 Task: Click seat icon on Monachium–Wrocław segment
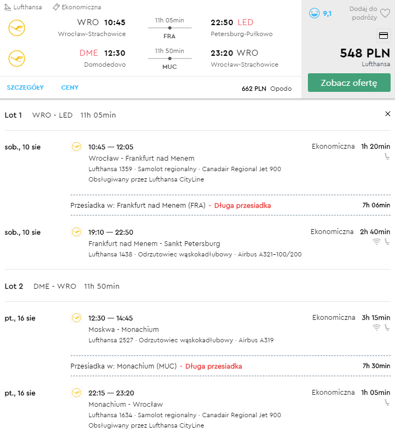coord(387,402)
